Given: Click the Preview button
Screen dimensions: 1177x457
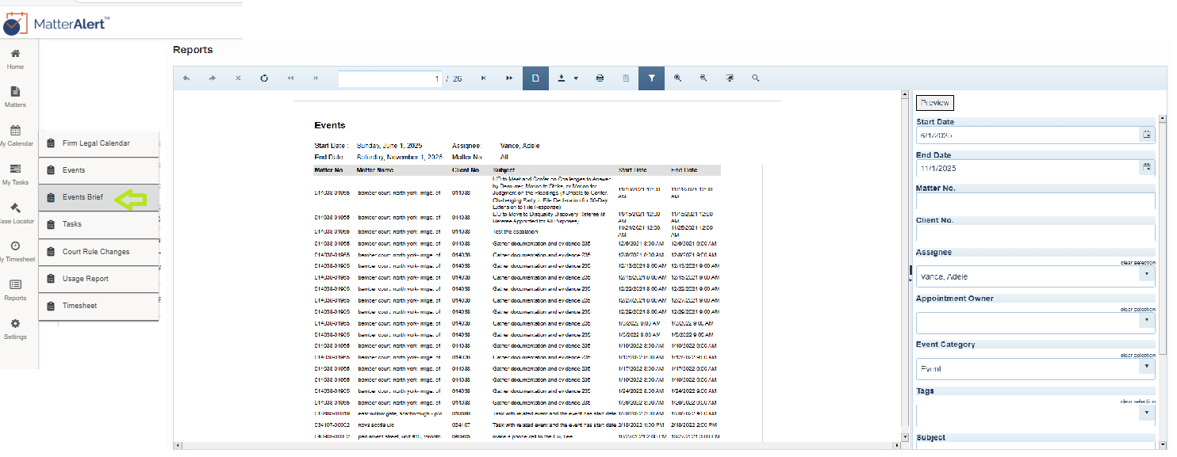Looking at the screenshot, I should click(x=934, y=102).
